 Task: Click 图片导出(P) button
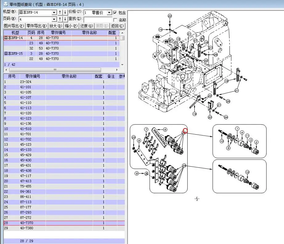point(14,26)
